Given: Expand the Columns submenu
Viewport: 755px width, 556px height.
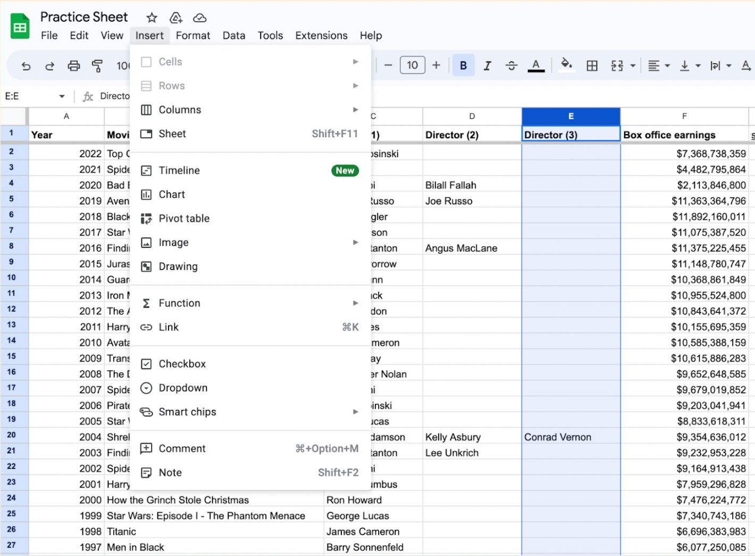Looking at the screenshot, I should pos(250,109).
